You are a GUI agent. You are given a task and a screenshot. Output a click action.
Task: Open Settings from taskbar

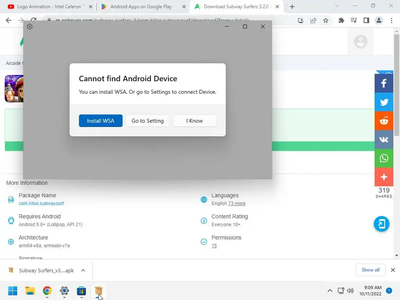(64, 291)
